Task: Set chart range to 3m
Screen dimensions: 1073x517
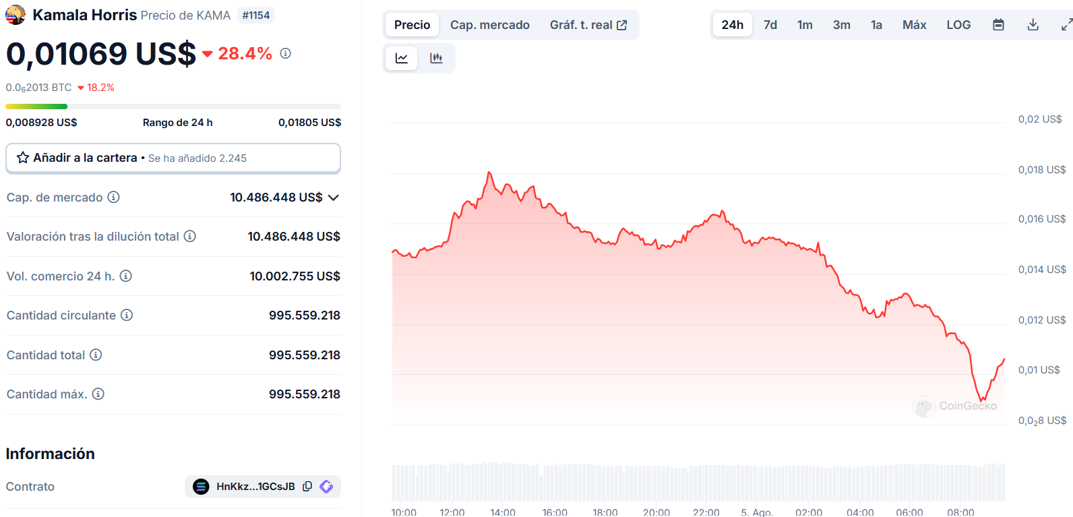Action: (x=841, y=25)
